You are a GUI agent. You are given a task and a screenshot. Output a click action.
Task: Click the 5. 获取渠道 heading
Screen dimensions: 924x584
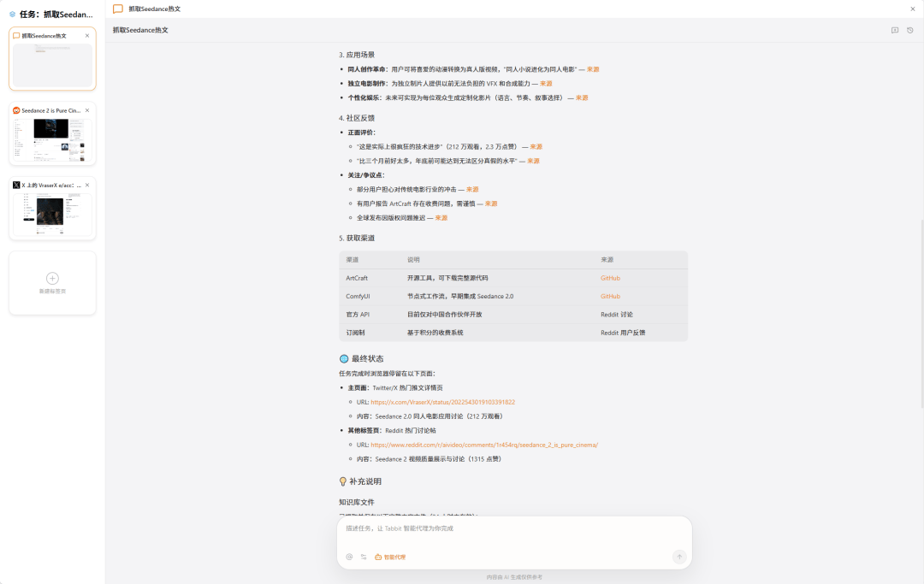tap(357, 239)
